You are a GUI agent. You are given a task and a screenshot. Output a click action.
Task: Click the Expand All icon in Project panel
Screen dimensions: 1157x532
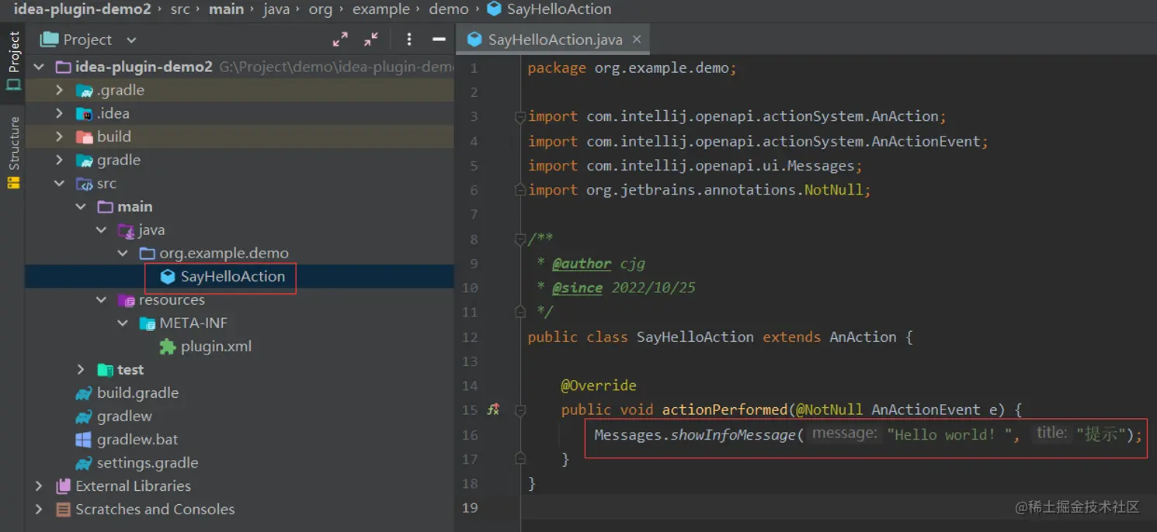tap(340, 40)
